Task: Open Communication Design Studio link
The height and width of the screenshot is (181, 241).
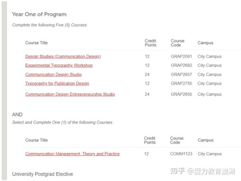Action: pos(53,75)
